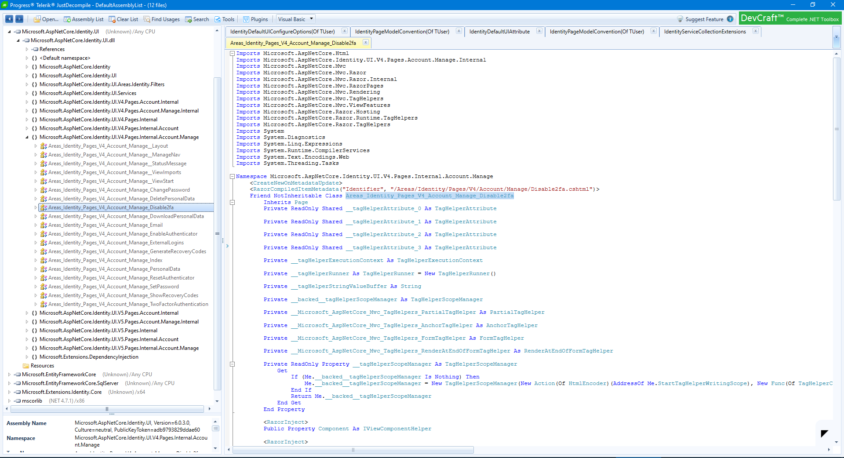The image size is (844, 458).
Task: Collapse the Microsoft.AspNetCore.Identity.UI.dll node
Action: [x=18, y=40]
